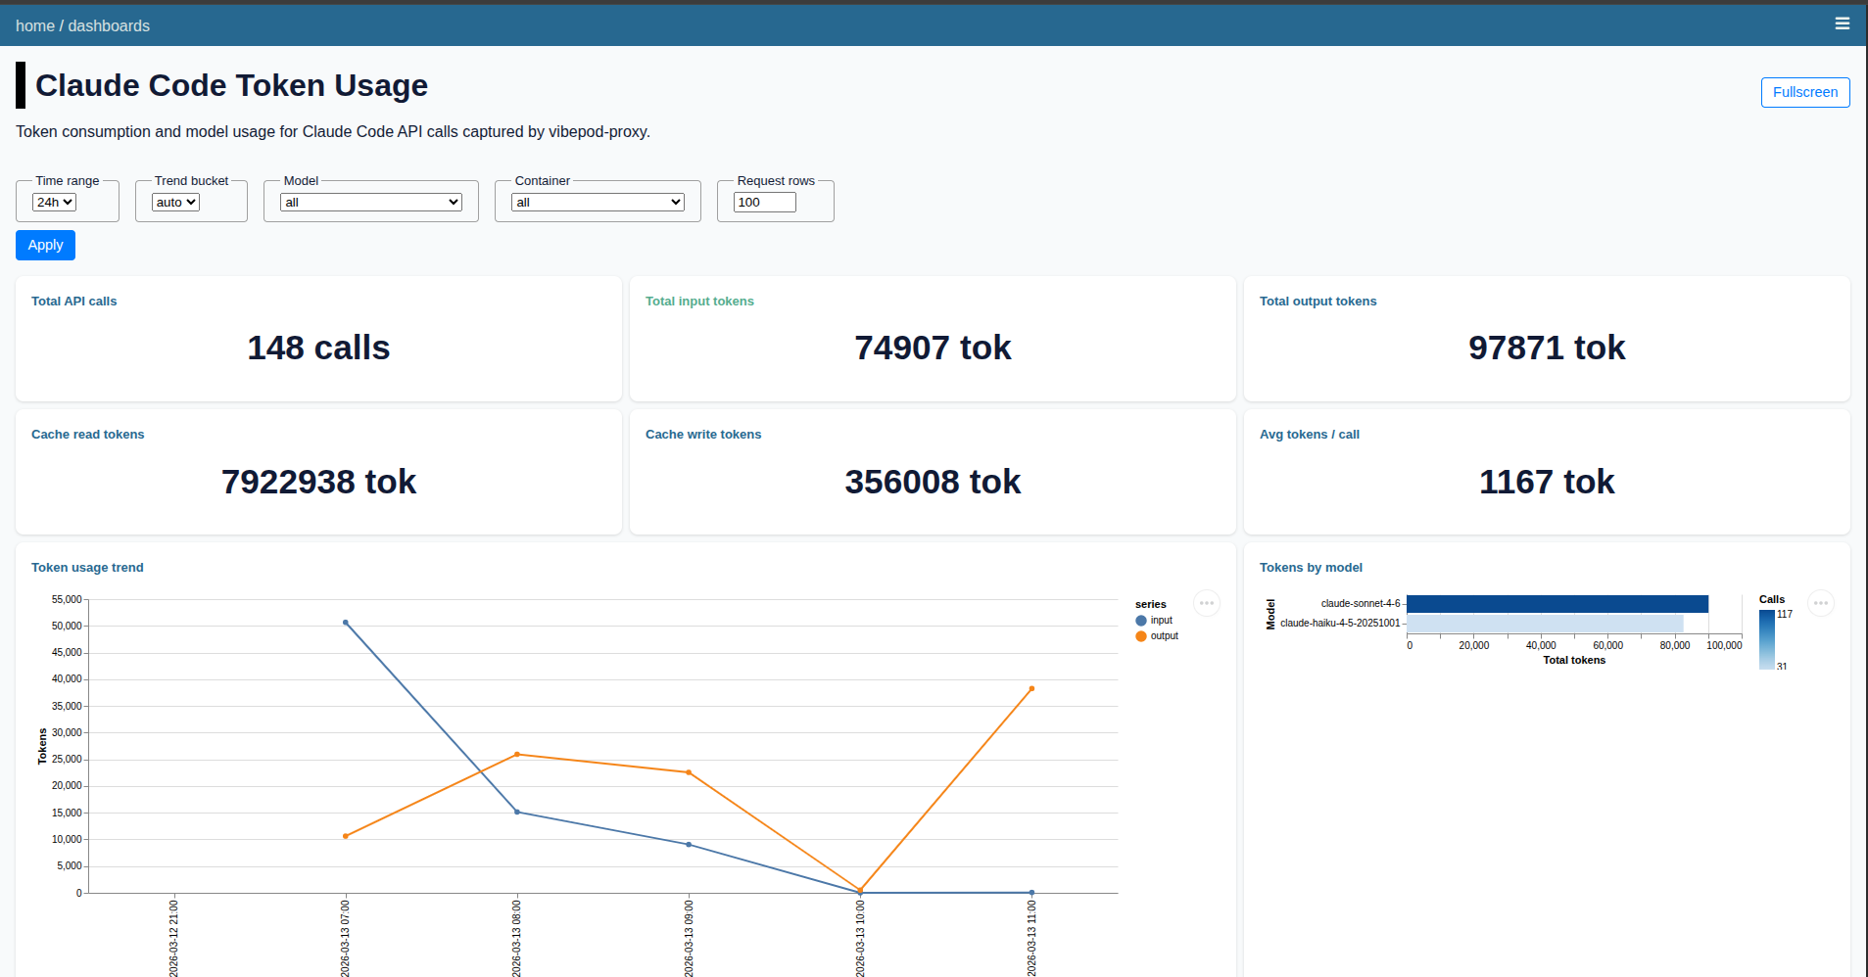
Task: Click the Tokens by model panel title
Action: pos(1312,567)
